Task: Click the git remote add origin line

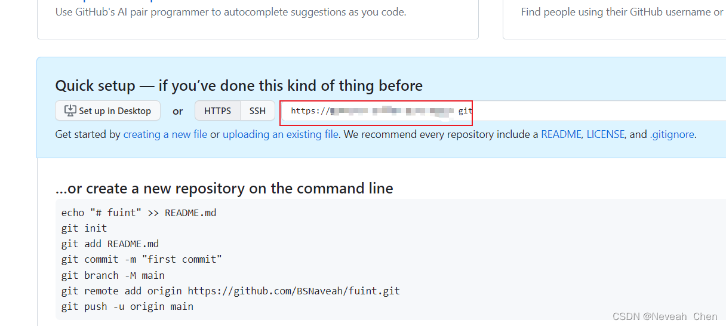Action: pos(230,291)
